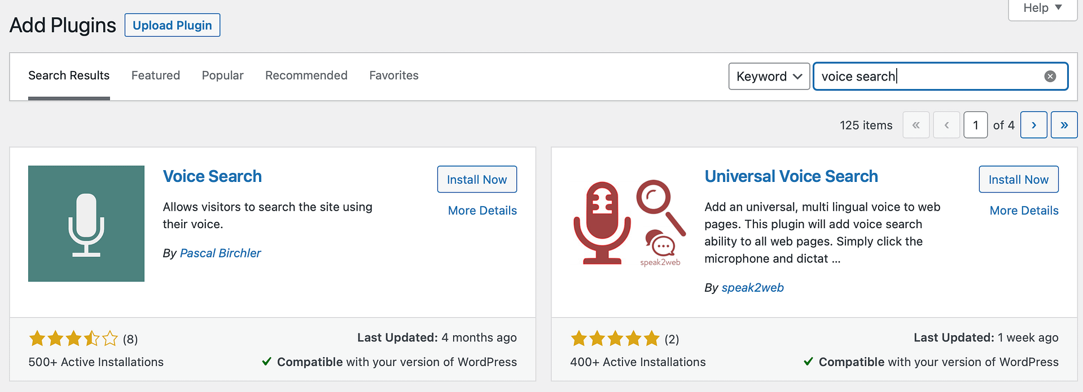Click the Universal Voice Search speak2web logo

[628, 224]
